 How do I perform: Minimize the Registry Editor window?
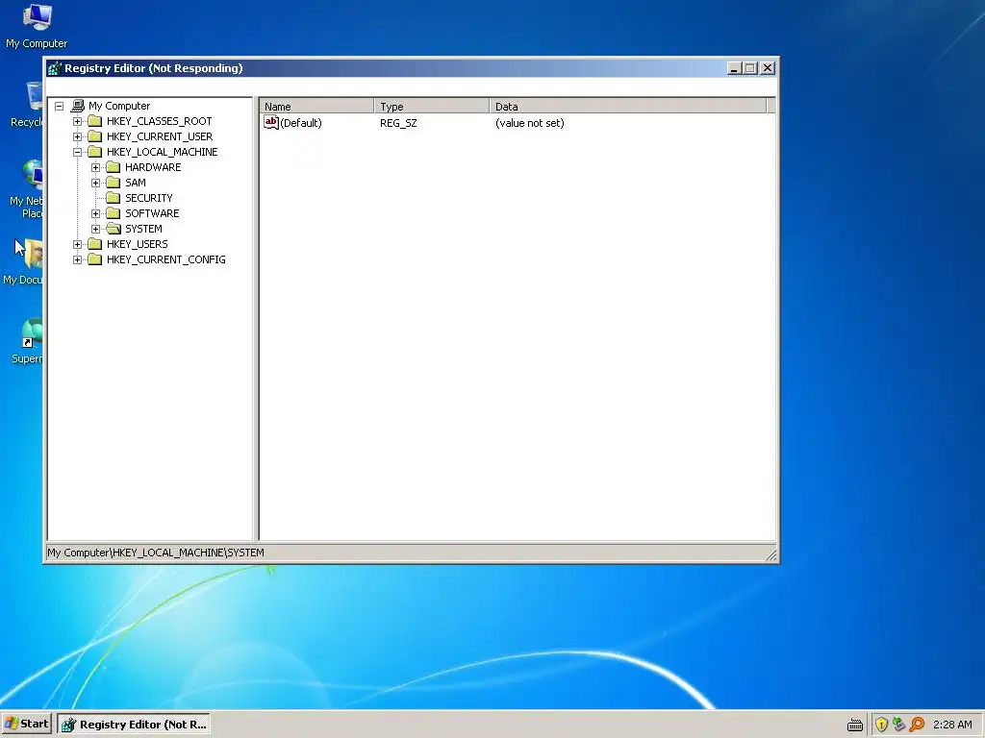coord(734,68)
